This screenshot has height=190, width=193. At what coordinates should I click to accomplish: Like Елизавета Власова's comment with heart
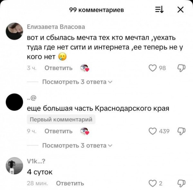pos(152,68)
